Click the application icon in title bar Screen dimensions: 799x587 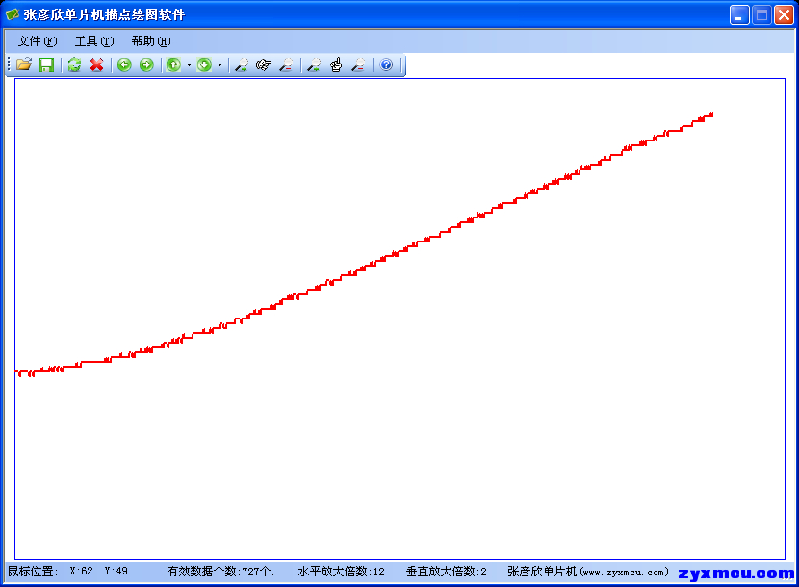tap(13, 14)
